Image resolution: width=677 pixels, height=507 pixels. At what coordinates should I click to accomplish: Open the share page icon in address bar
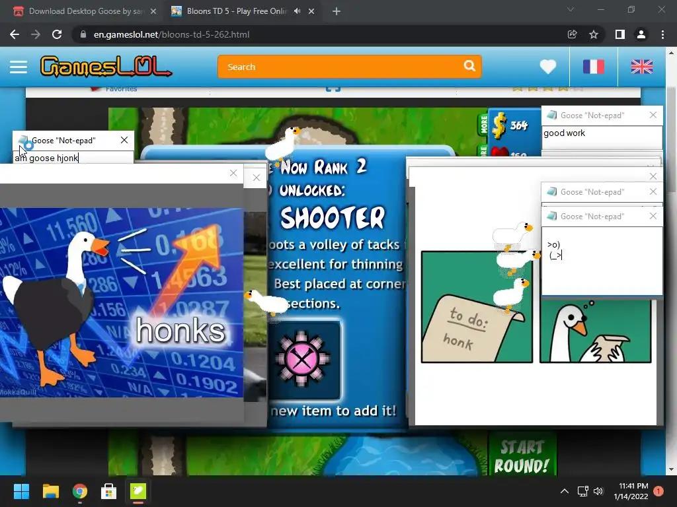[572, 34]
